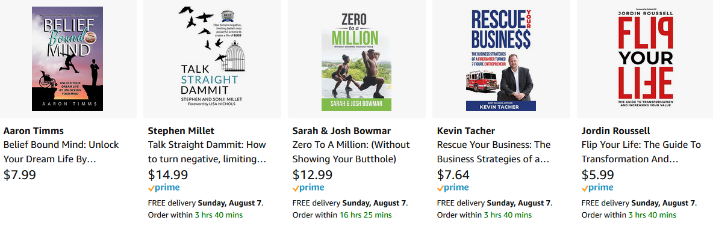Open the Flip Your Life book cover
This screenshot has height=226, width=713.
tap(645, 58)
